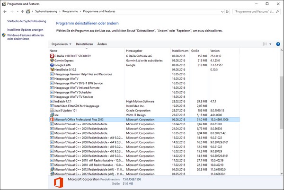Click the Garmin Express program icon

[x=52, y=60]
